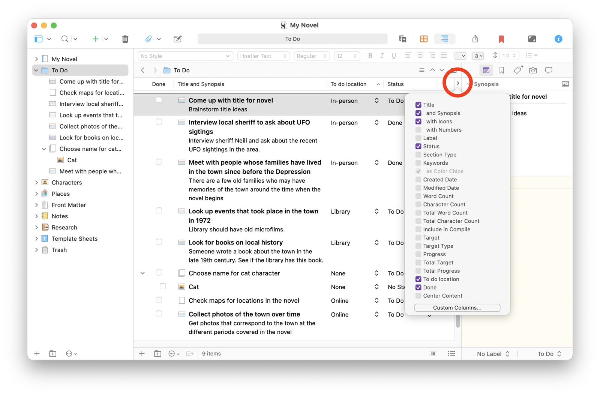Click the red bookmark toolbar icon
The image size is (600, 396).
coord(501,39)
